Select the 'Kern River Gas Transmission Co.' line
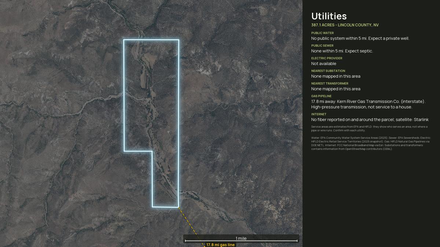The width and height of the screenshot is (440, 247). click(x=368, y=101)
